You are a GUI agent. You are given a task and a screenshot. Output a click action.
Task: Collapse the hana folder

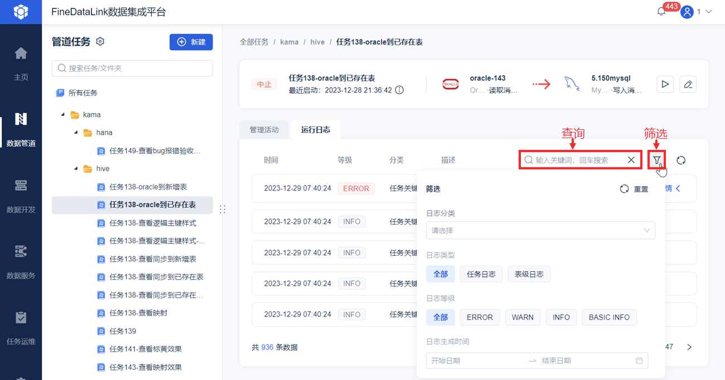tap(75, 133)
